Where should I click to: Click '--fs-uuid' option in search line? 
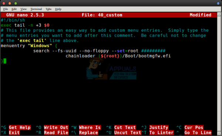coord(64,51)
